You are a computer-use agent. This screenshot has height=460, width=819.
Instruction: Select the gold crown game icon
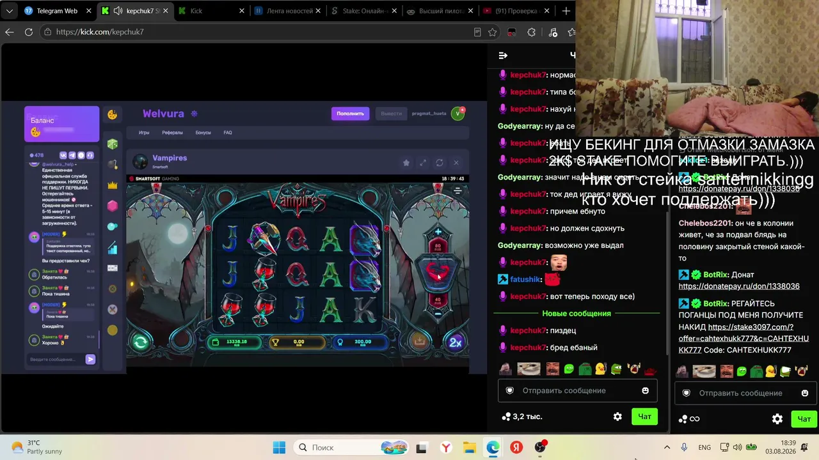(113, 185)
